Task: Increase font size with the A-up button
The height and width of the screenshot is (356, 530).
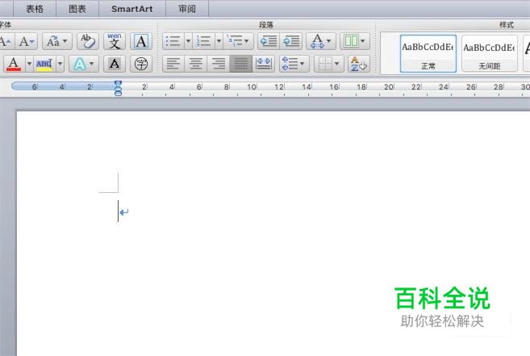Action: click(x=6, y=42)
